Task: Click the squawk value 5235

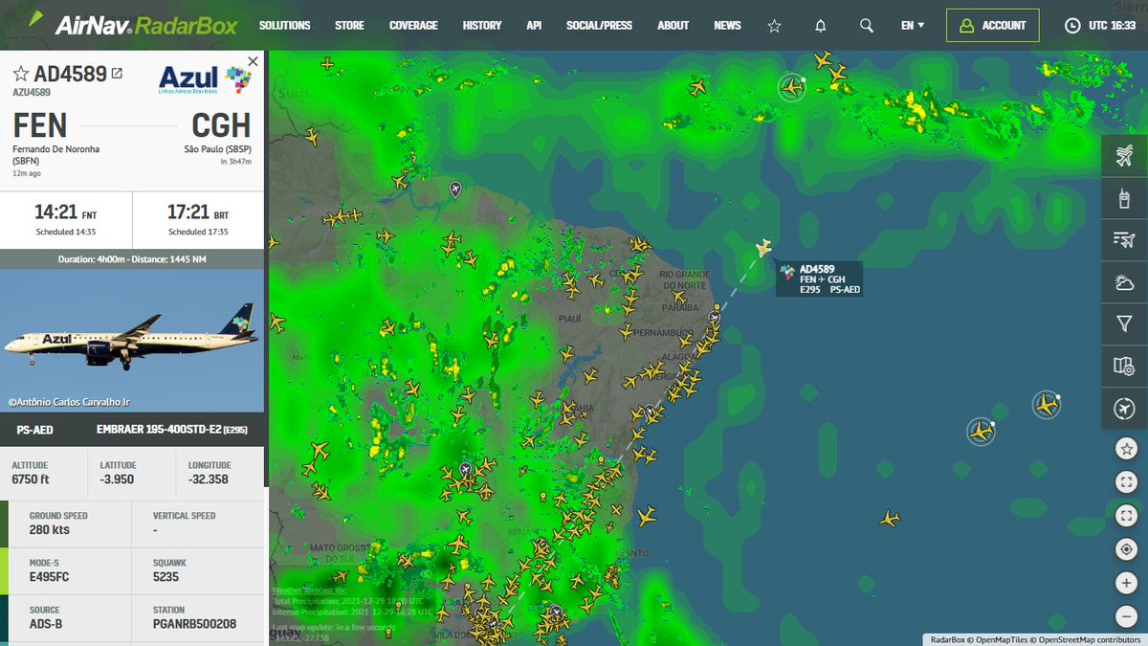Action: pyautogui.click(x=167, y=577)
